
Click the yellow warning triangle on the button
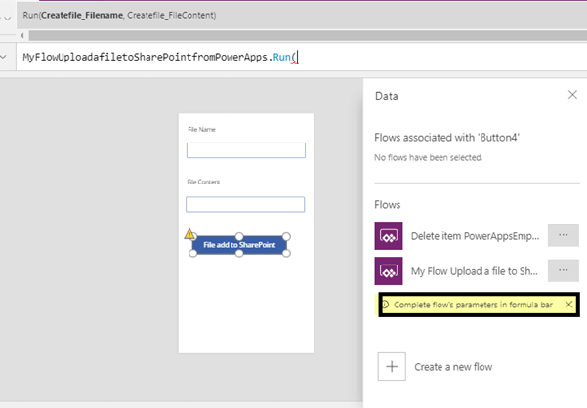click(189, 234)
